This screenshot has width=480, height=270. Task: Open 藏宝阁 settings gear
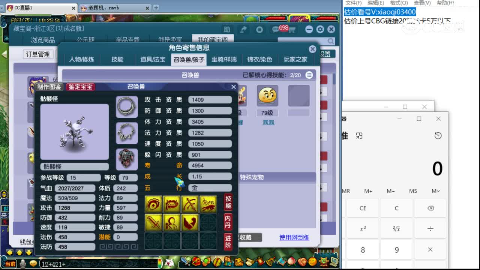tap(320, 29)
